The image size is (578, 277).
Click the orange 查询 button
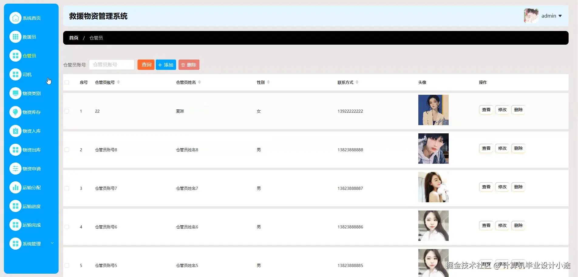click(x=146, y=65)
